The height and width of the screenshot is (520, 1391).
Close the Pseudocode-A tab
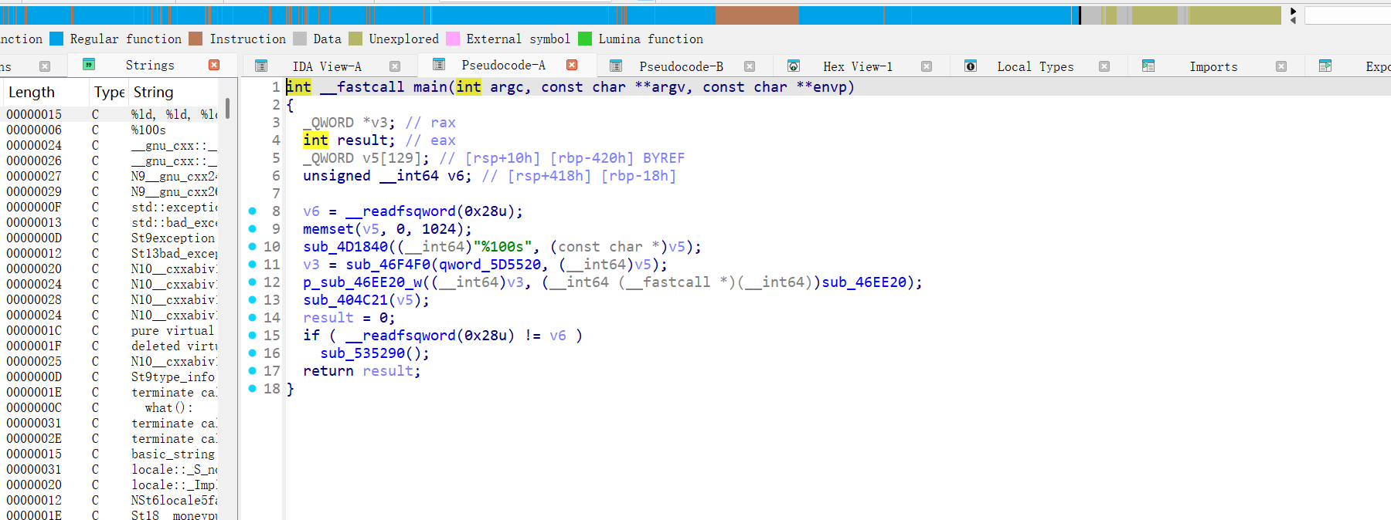coord(572,66)
